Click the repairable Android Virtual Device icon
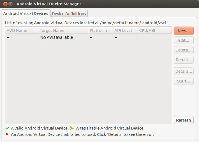The height and width of the screenshot is (142, 199). 72,128
